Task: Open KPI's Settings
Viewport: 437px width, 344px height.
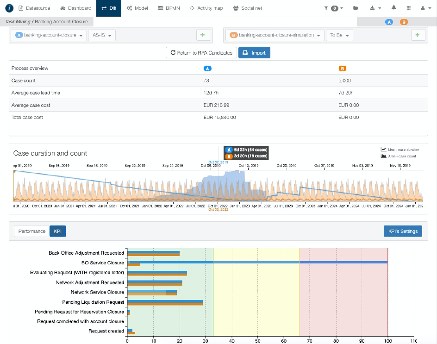Action: point(403,231)
